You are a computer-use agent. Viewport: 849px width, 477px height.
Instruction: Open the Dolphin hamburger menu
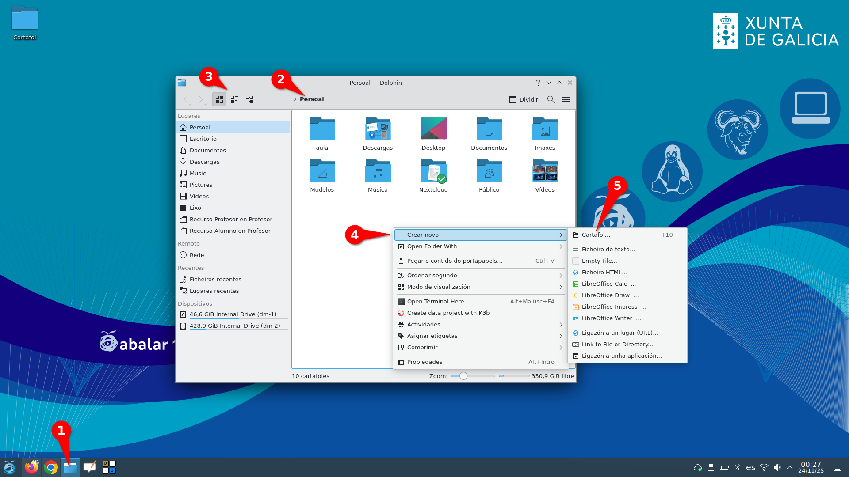[566, 99]
